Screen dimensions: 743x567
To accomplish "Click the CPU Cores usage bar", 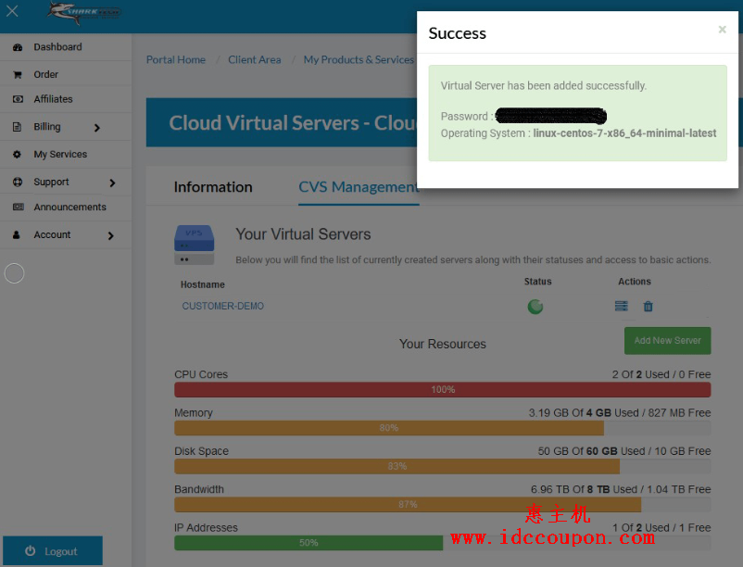I will pos(442,390).
